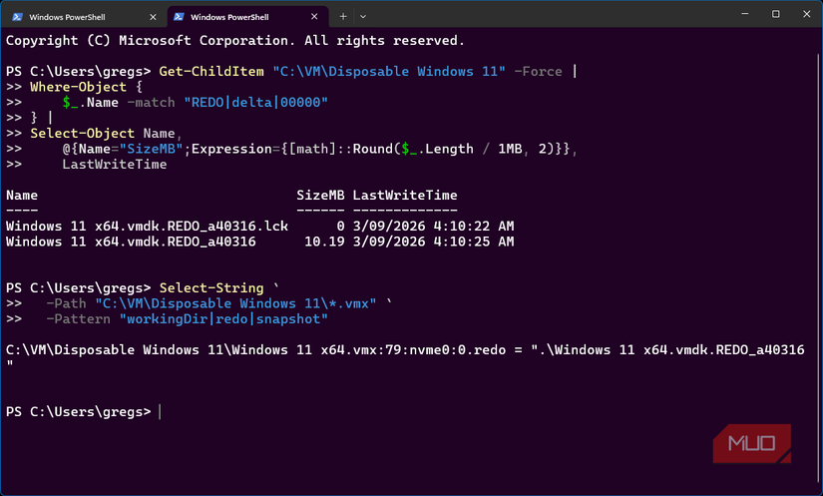Minimize the terminal window
823x496 pixels.
click(x=745, y=14)
